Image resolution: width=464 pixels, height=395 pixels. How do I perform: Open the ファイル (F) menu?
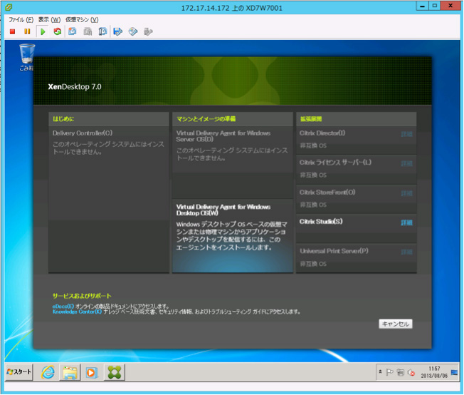21,20
